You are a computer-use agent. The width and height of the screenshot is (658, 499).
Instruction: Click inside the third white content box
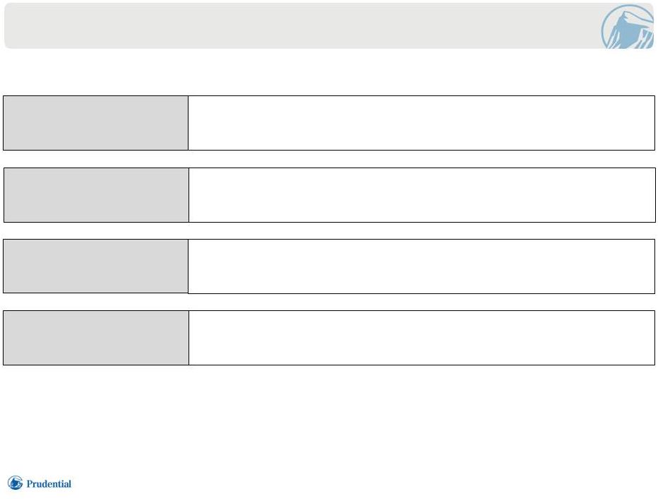tap(421, 266)
